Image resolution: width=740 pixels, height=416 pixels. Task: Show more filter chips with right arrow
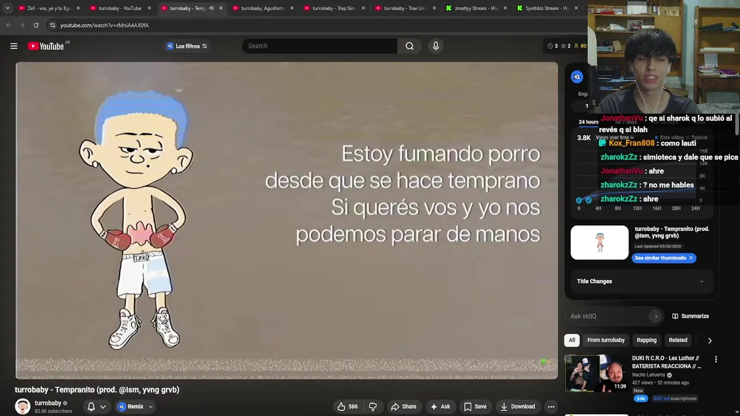tap(710, 340)
